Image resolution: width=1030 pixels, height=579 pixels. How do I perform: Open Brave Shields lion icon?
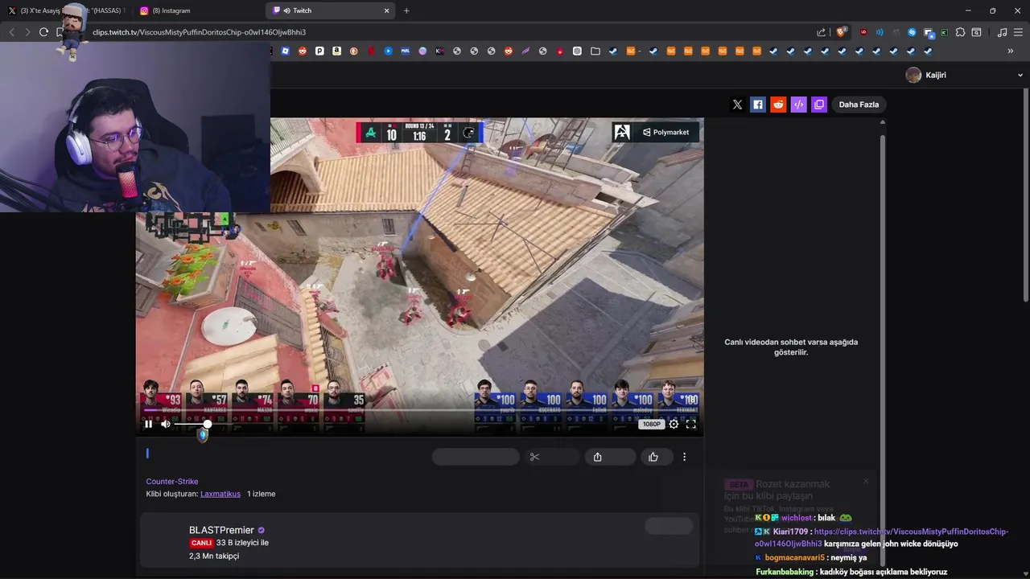(x=842, y=32)
